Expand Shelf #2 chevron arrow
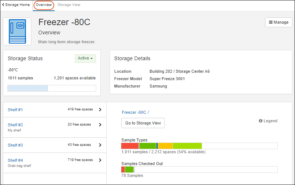Screen dimensions: 295x185 100,125
